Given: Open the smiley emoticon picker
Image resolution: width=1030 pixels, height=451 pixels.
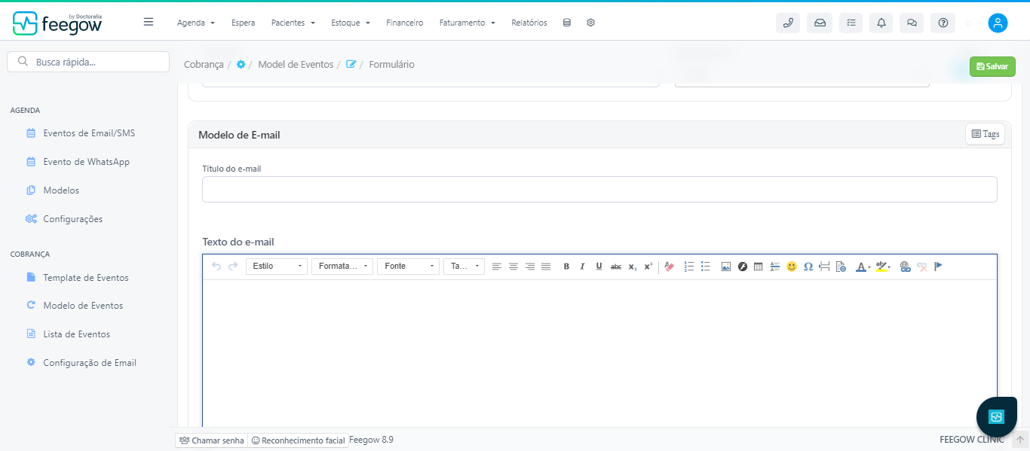Looking at the screenshot, I should pos(792,267).
